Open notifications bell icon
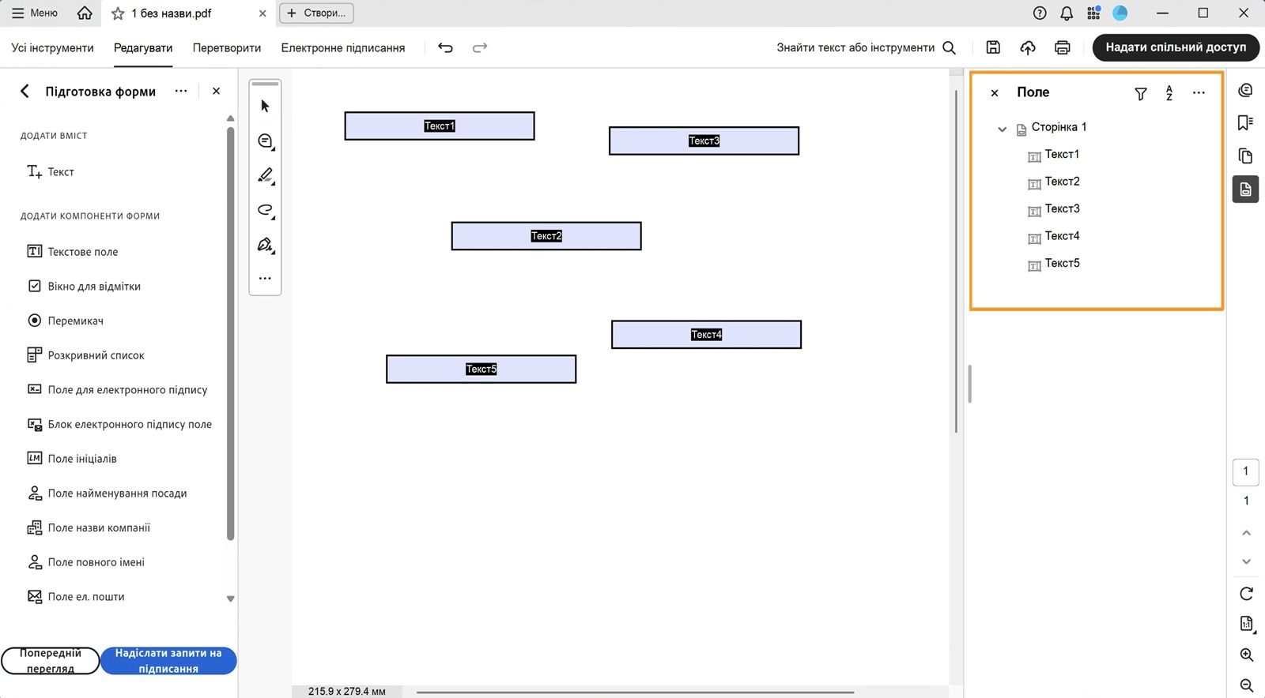This screenshot has width=1265, height=698. [1067, 13]
